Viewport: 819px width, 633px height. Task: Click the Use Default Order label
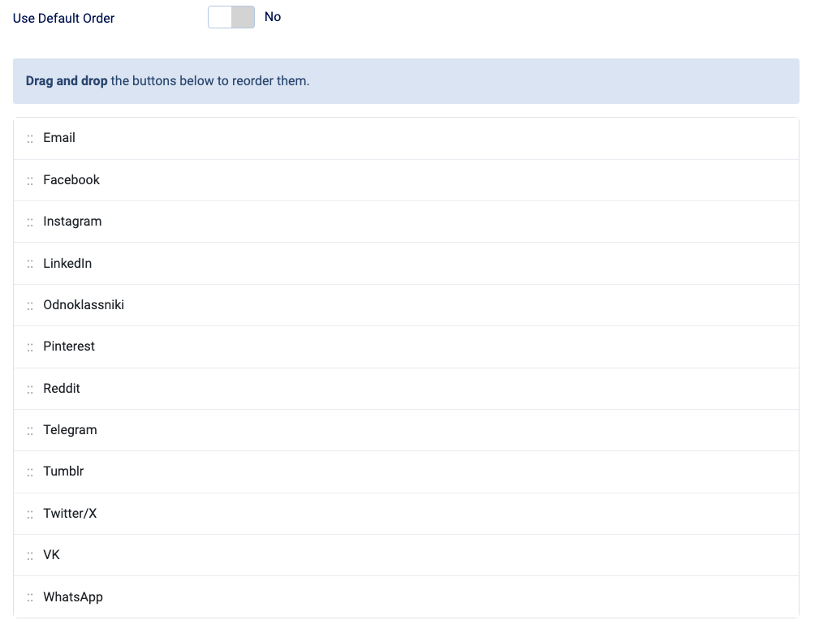(64, 18)
